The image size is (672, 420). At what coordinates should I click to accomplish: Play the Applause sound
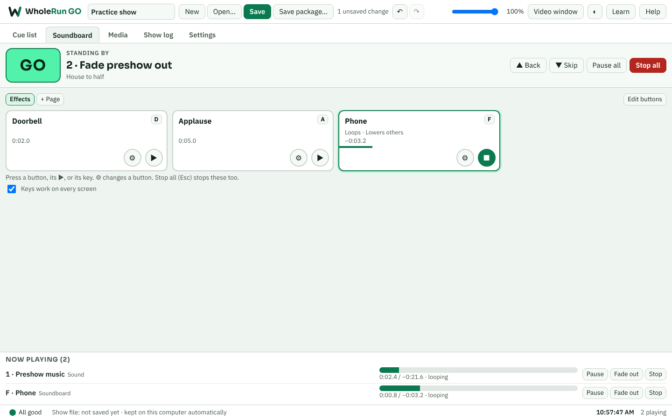[x=320, y=158]
